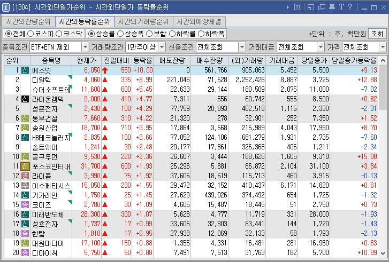Sort by the (외)거래량 column header
The width and height of the screenshot is (389, 262).
[x=247, y=60]
